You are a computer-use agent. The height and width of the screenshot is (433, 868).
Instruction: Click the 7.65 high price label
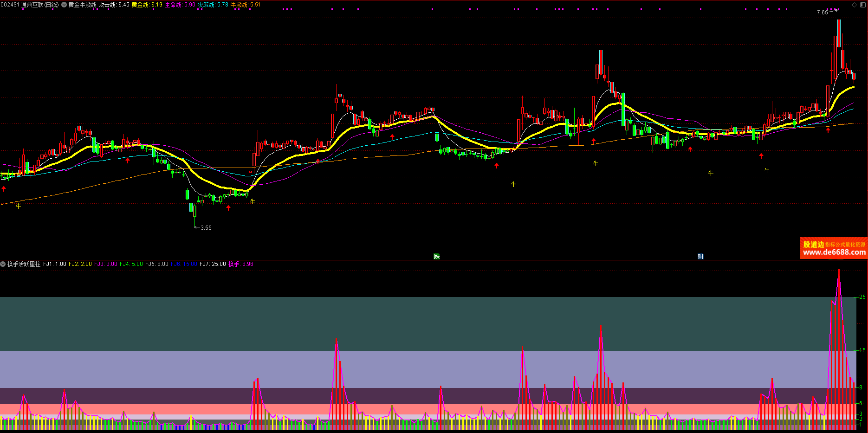coord(822,13)
